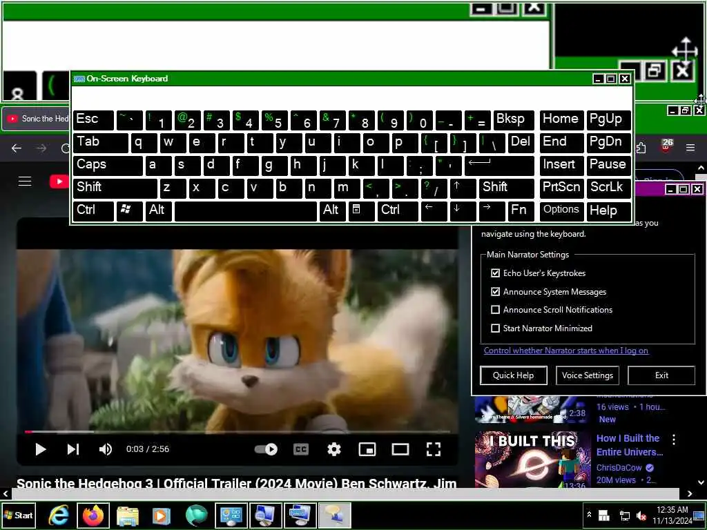The image size is (707, 530).
Task: Click Esc key on On-Screen Keyboard
Action: click(x=93, y=120)
